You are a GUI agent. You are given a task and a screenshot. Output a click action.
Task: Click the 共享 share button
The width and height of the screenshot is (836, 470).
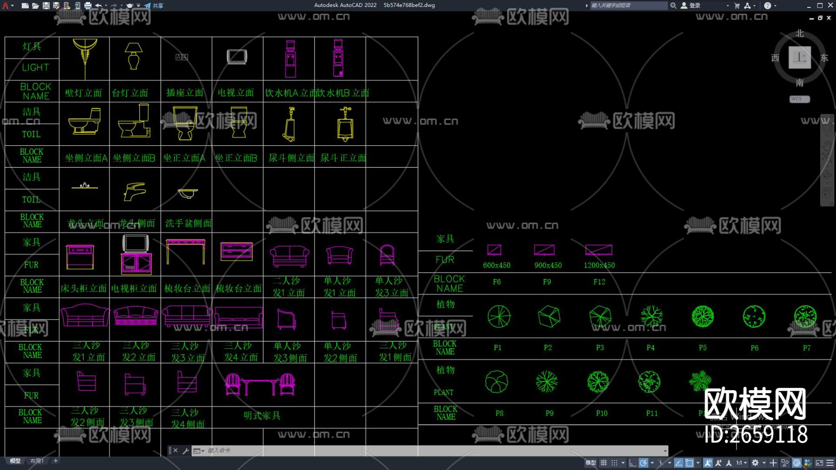click(154, 6)
